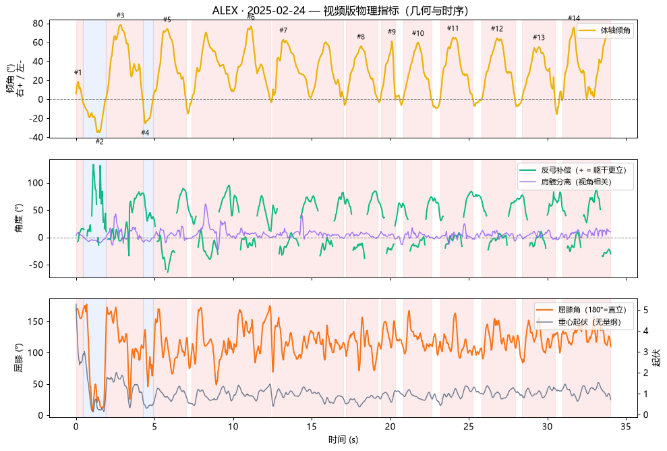Select the 倾角 (°) 右+ / 左- axis label
The image size is (667, 451).
pos(16,79)
